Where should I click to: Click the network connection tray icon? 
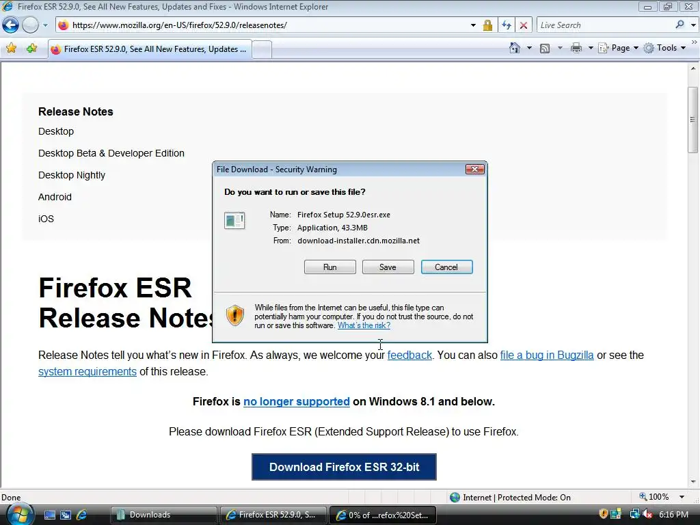coord(634,514)
